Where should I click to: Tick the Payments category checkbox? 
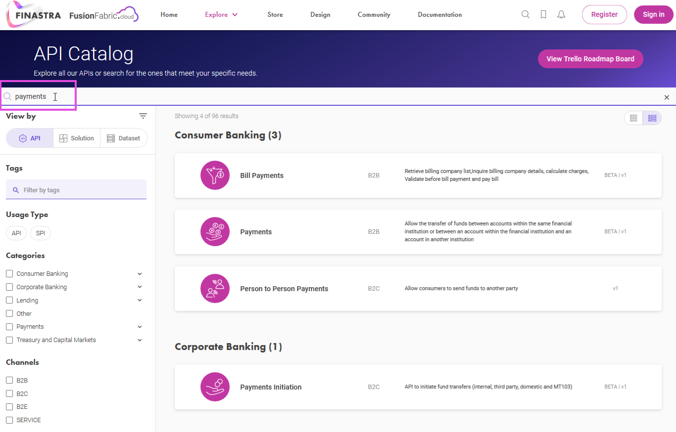pyautogui.click(x=9, y=327)
